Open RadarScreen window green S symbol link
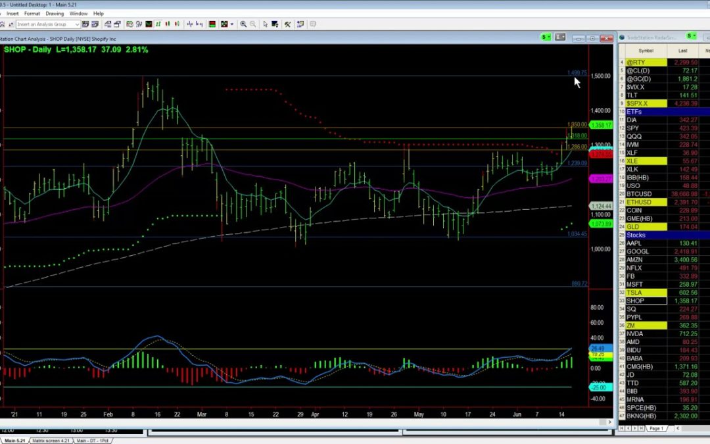The image size is (710, 444). click(x=691, y=36)
